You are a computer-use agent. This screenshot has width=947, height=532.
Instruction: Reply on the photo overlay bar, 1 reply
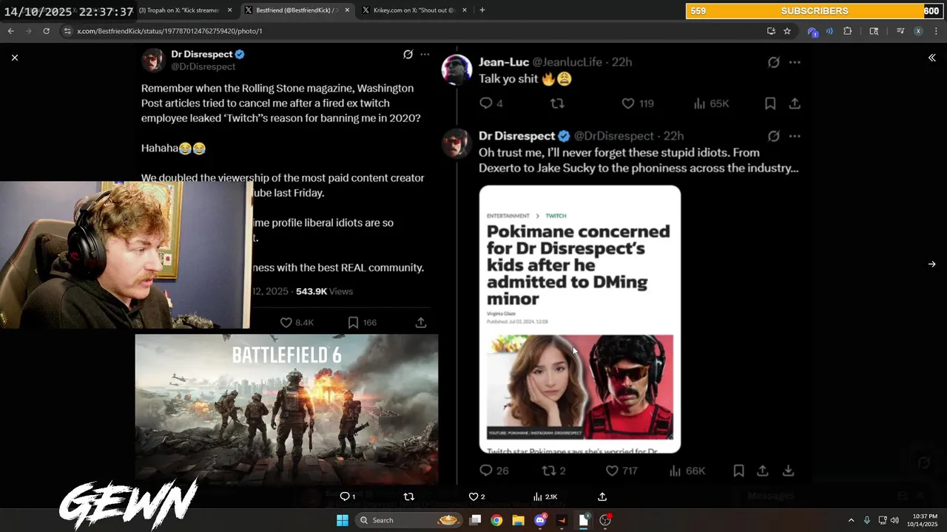[x=347, y=497]
